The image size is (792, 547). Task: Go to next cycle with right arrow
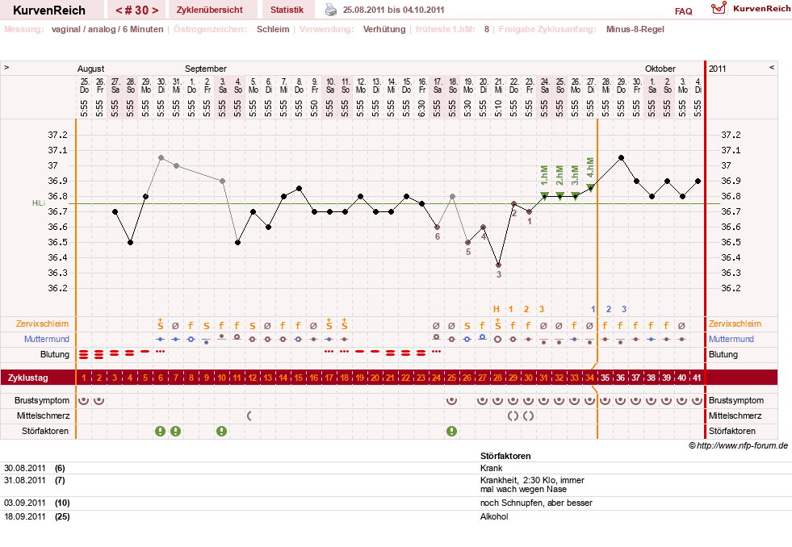(x=155, y=10)
